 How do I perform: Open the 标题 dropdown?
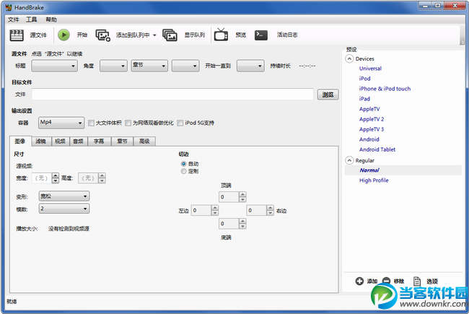[x=54, y=66]
